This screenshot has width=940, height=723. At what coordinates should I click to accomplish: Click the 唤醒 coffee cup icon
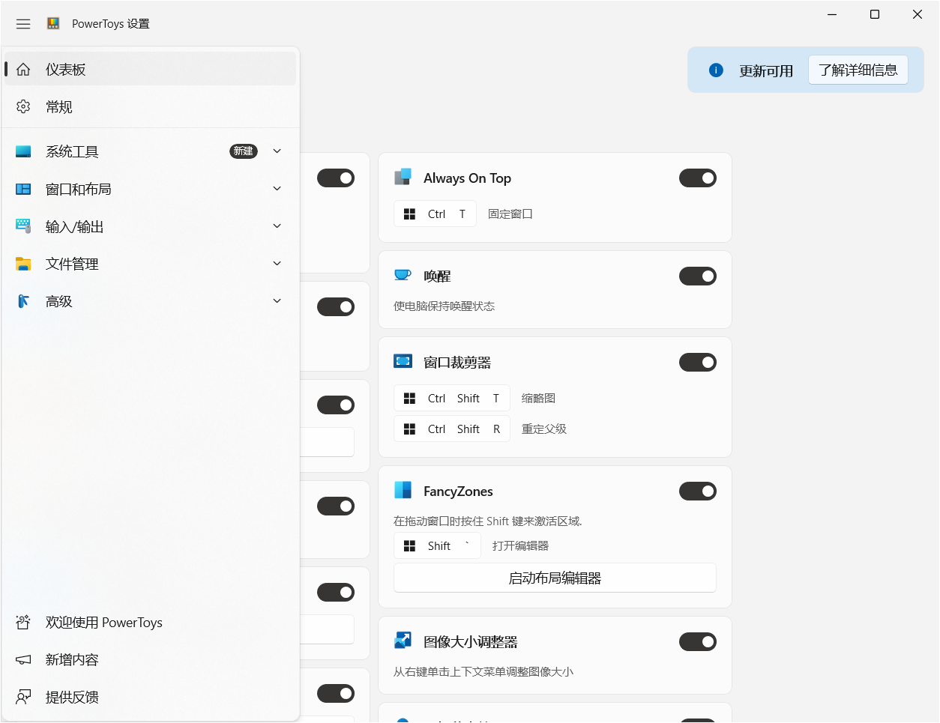[x=403, y=276]
